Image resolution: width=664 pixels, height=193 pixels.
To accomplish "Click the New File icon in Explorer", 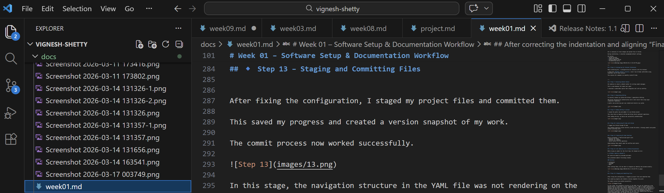I will [139, 44].
